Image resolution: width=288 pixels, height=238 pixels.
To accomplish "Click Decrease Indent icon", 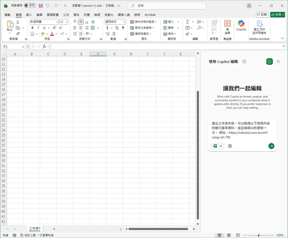I will pyautogui.click(x=75, y=34).
